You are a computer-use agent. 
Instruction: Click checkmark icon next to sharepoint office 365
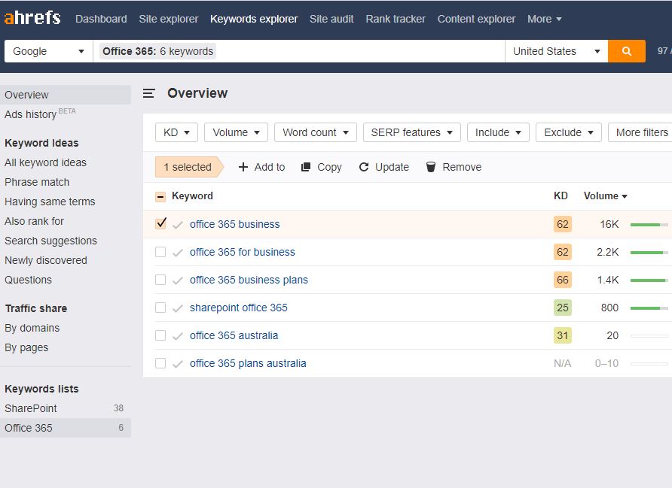(178, 308)
